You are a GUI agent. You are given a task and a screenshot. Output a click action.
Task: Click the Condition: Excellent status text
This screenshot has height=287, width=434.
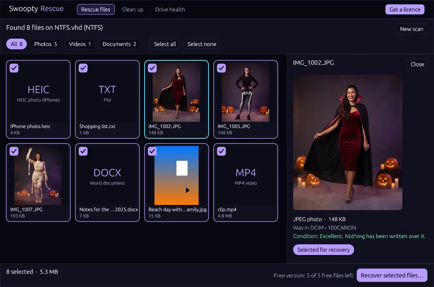pos(359,236)
